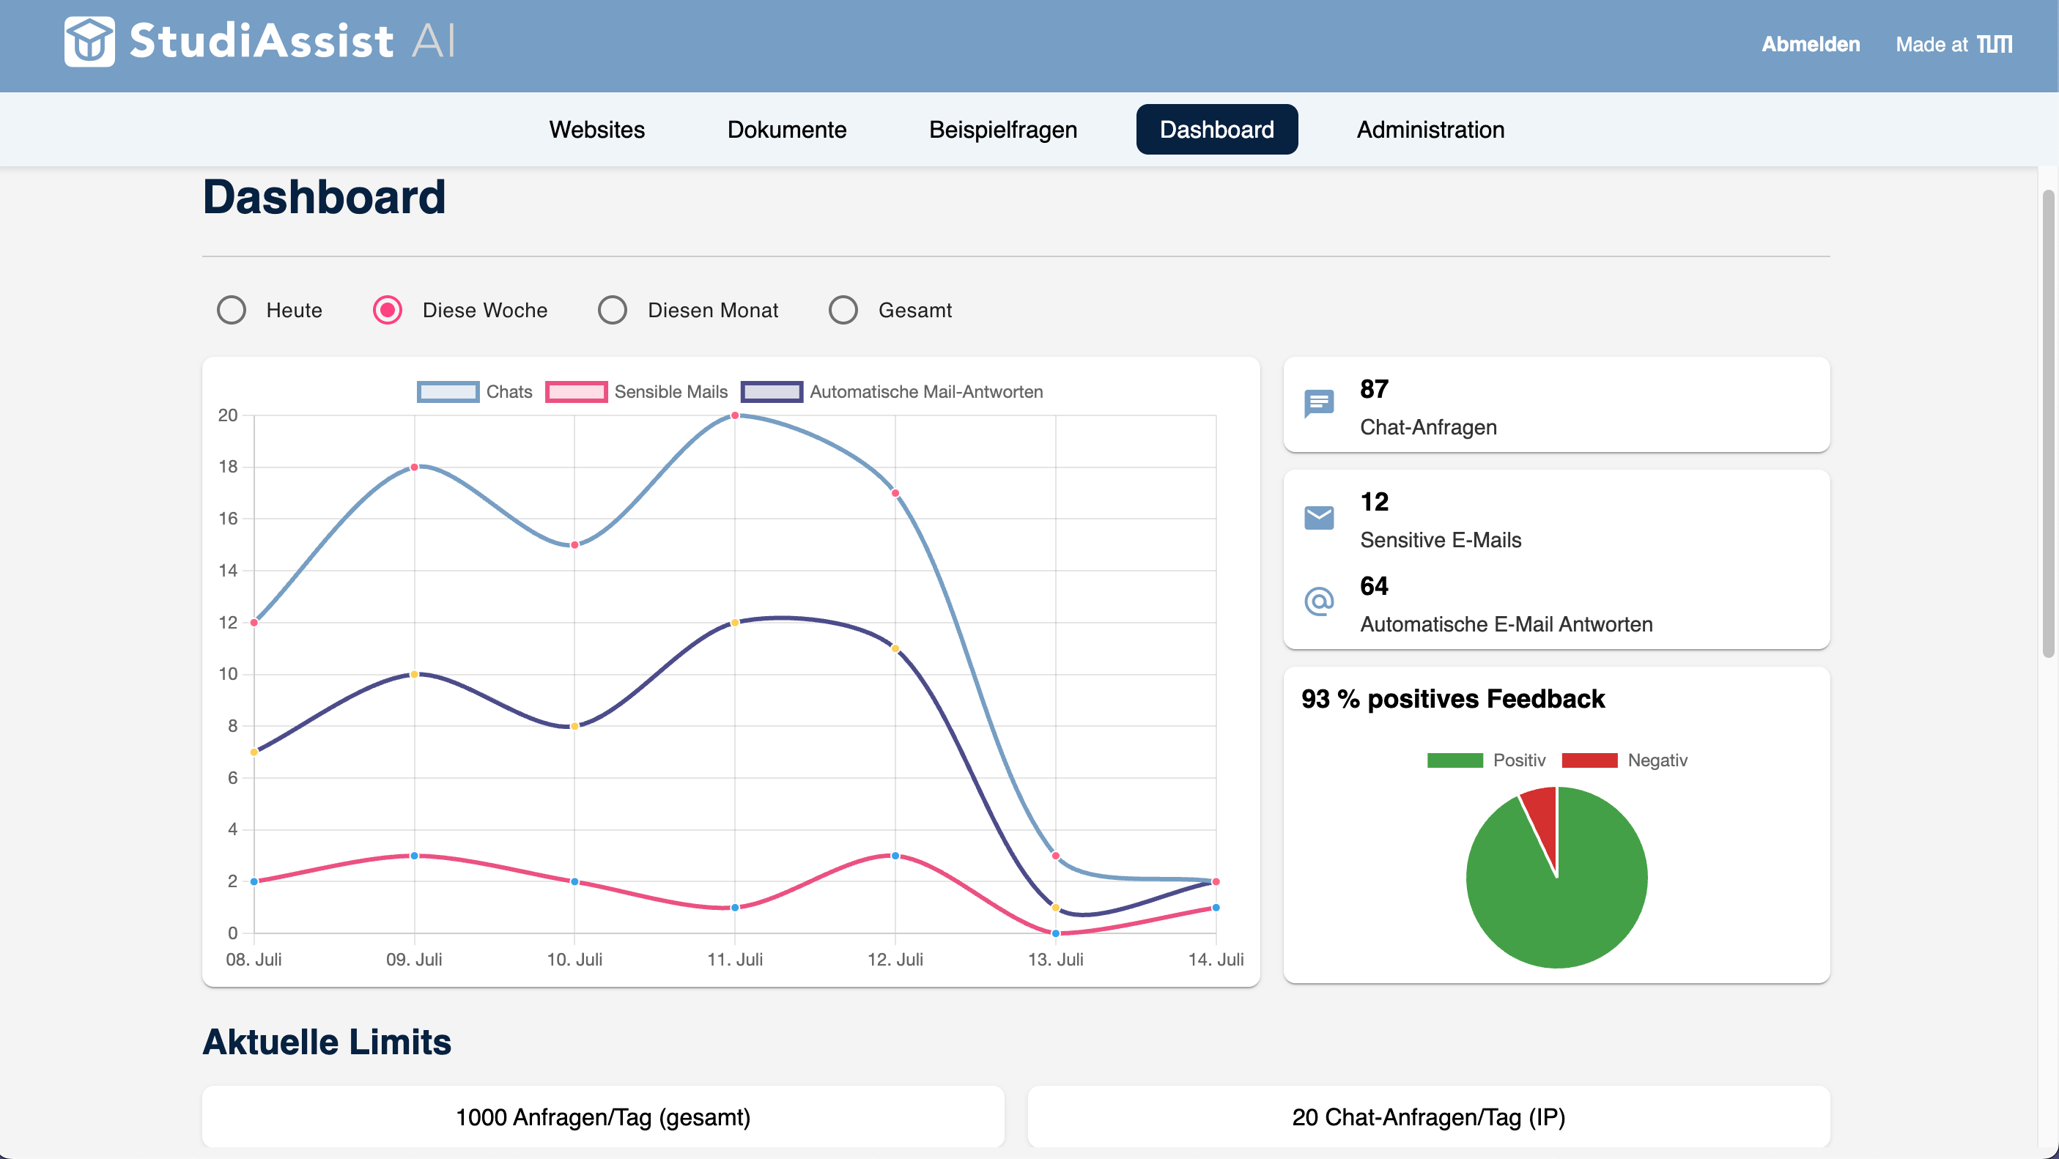
Task: Select the Gesamt time range option
Action: tap(843, 310)
